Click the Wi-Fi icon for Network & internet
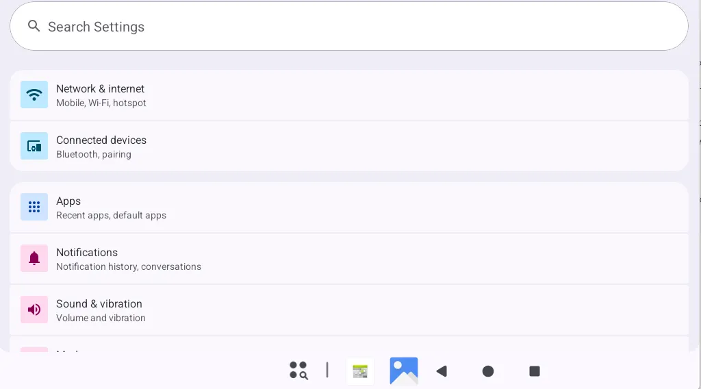 (34, 95)
